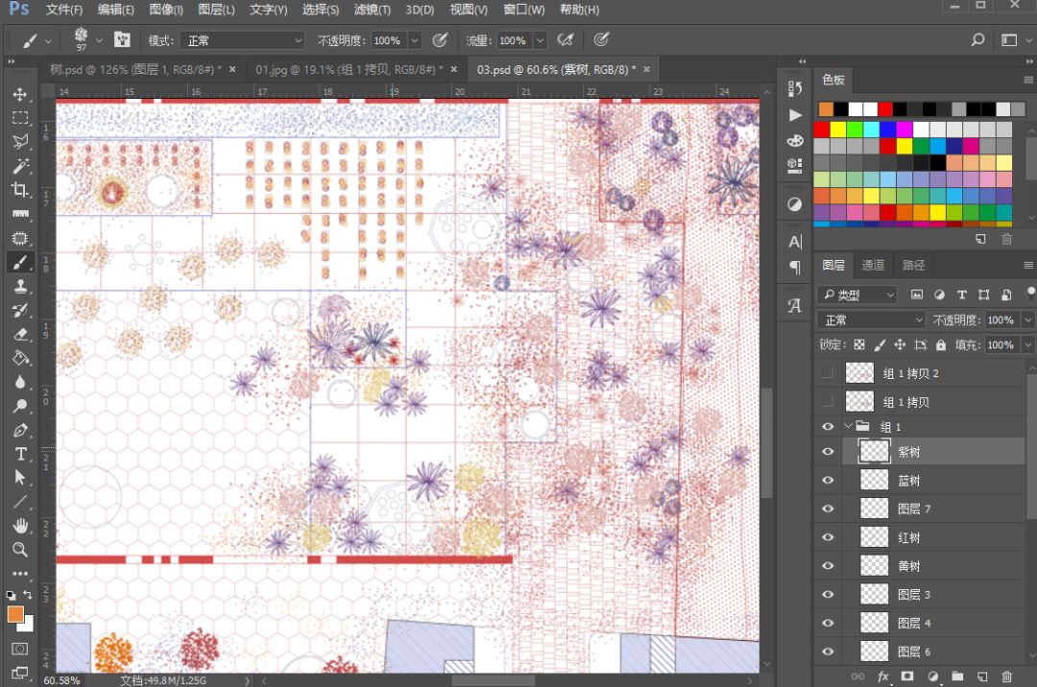This screenshot has height=687, width=1037.
Task: Select the Paint Bucket tool
Action: [20, 358]
